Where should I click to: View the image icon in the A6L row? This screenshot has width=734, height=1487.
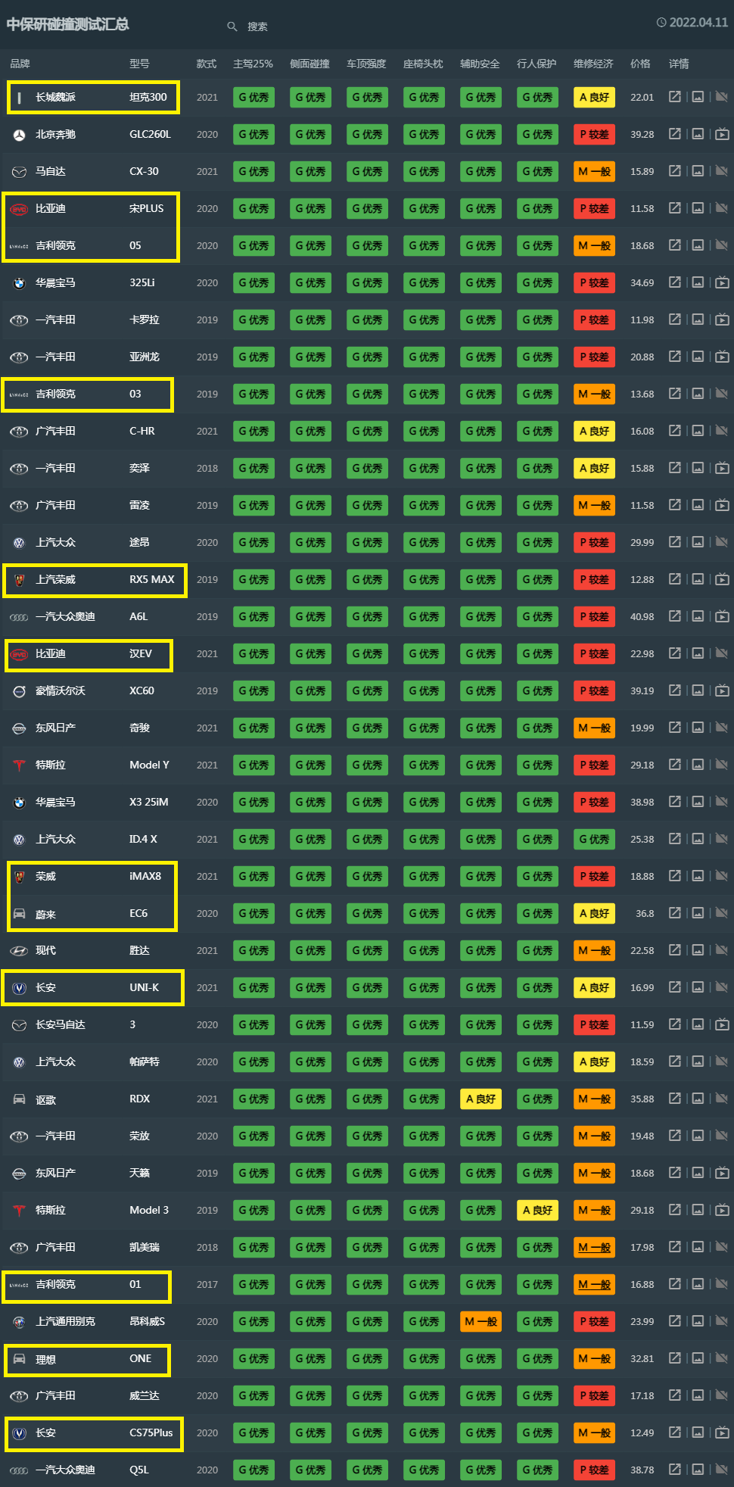(x=698, y=616)
